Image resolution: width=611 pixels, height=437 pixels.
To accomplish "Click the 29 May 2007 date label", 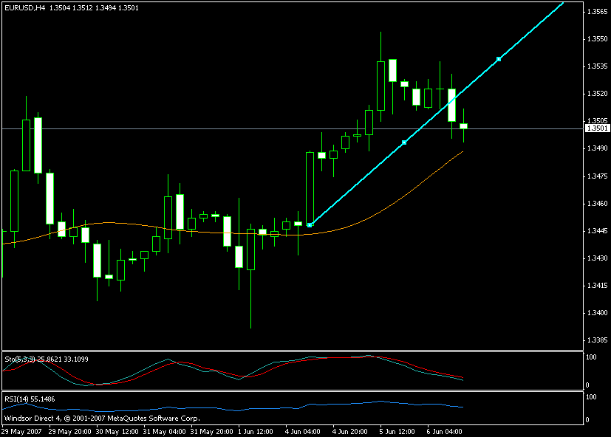I will 20,431.
